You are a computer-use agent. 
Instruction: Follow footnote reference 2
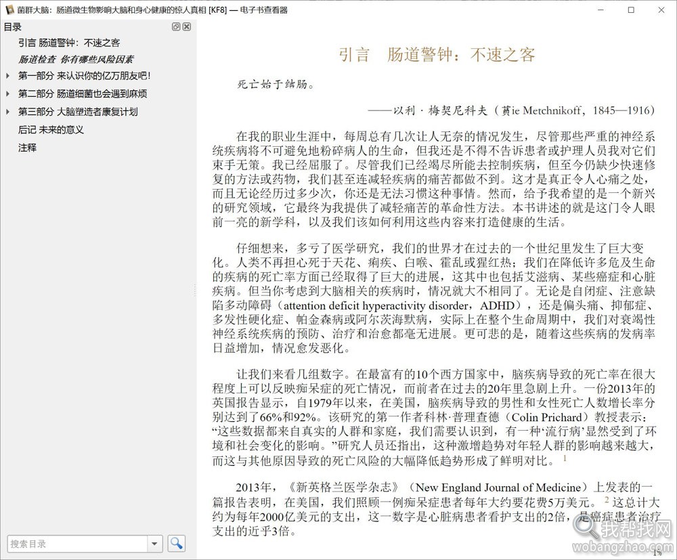(x=607, y=500)
